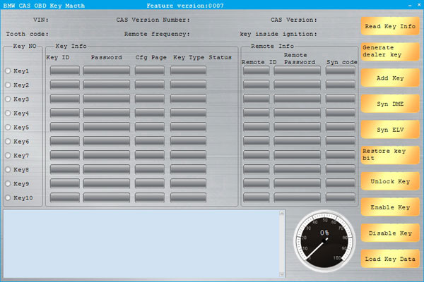Click the Remote ID field in Key3 row

coord(256,99)
